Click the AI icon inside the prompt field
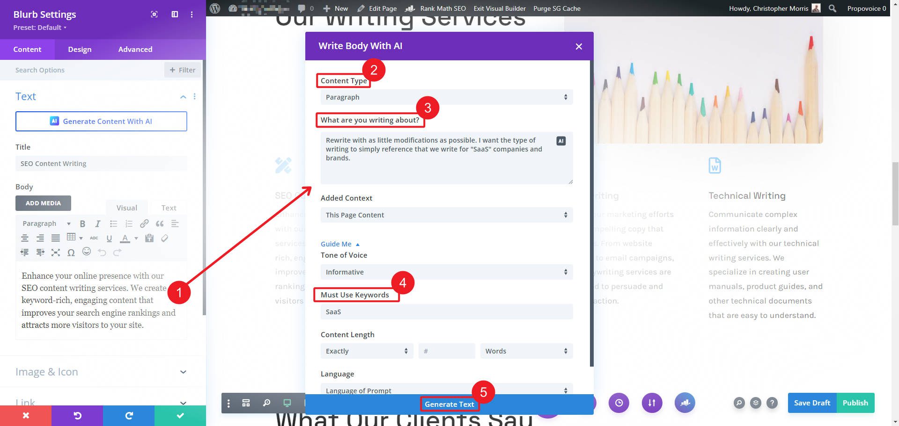Screen dimensions: 899x426 pyautogui.click(x=560, y=140)
